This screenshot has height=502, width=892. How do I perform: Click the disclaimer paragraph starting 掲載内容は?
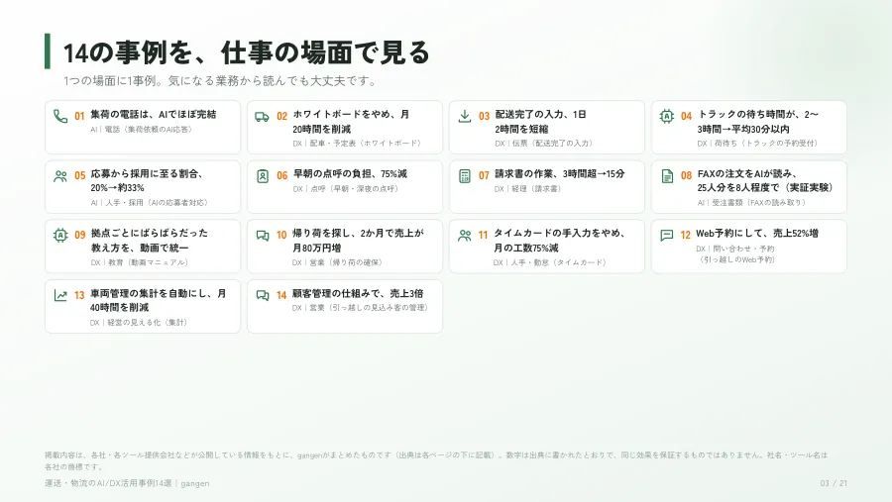(x=436, y=461)
